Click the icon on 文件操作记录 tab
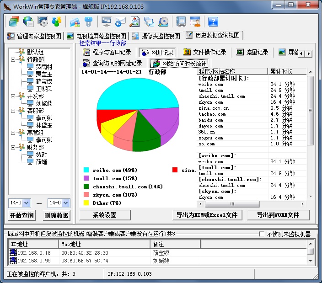 pyautogui.click(x=187, y=52)
